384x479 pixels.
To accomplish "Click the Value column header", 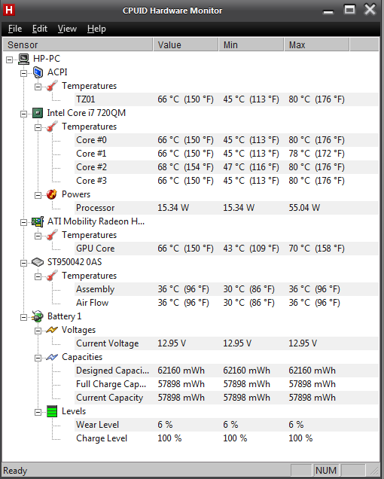I will point(186,45).
